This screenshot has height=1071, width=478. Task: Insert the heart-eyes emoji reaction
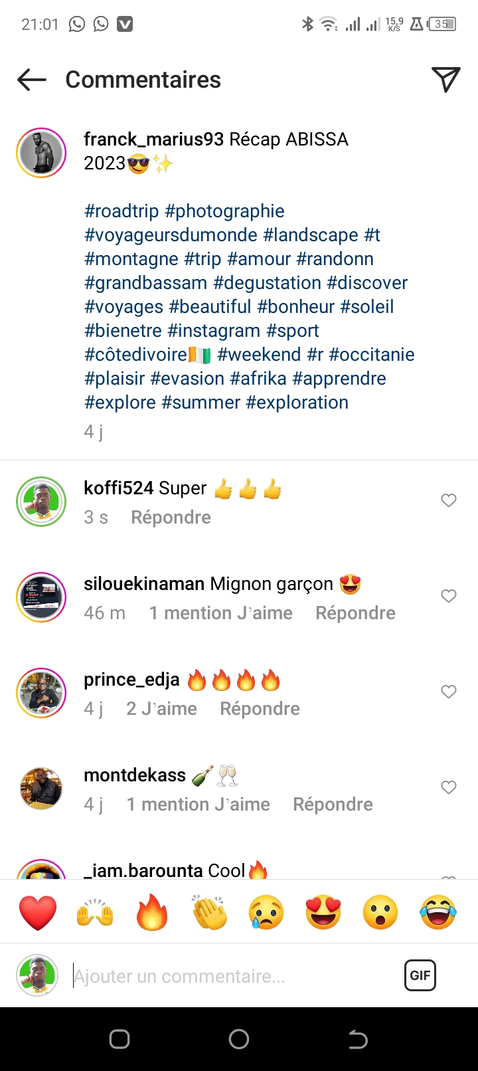[323, 912]
